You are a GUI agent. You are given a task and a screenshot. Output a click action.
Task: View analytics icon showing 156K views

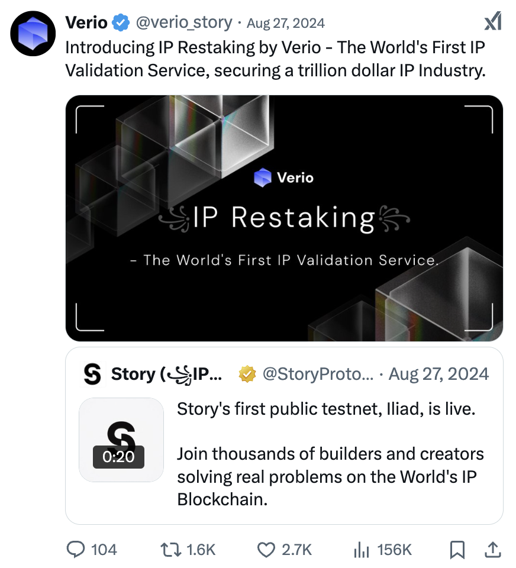(x=362, y=550)
